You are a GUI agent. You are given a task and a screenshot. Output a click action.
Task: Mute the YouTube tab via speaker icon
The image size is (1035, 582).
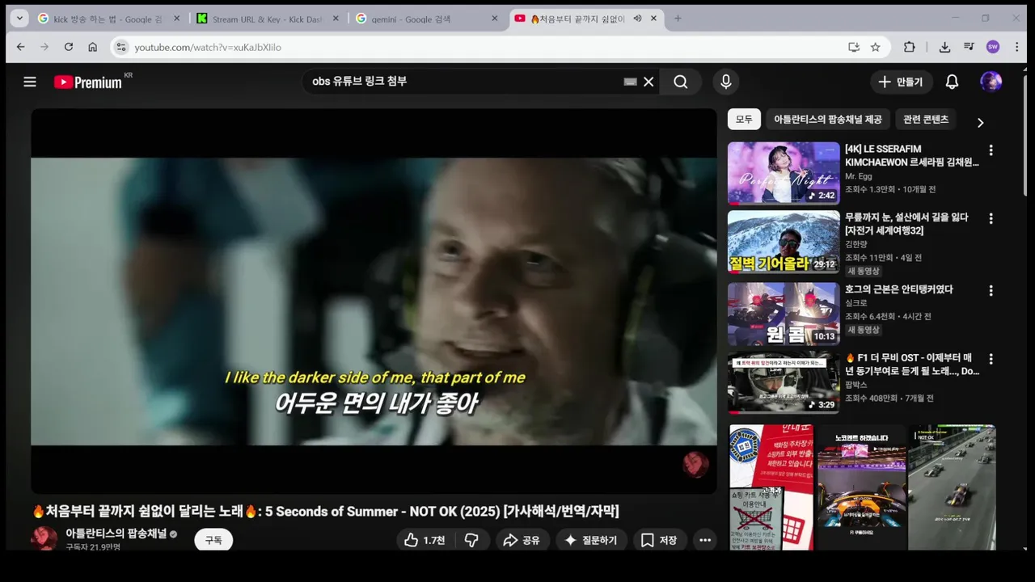coord(637,19)
